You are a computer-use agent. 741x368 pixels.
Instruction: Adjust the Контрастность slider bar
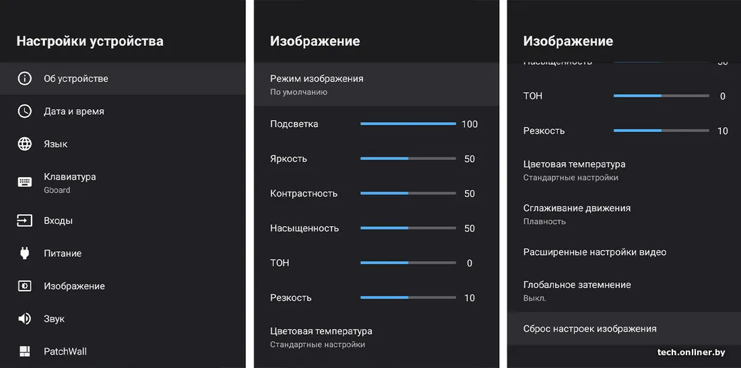point(408,194)
